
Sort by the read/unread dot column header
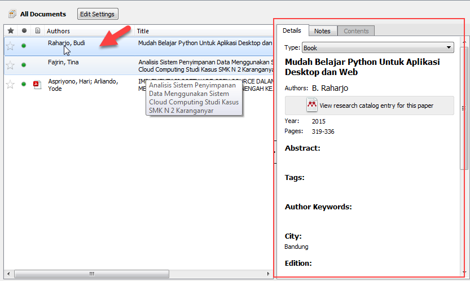24,31
